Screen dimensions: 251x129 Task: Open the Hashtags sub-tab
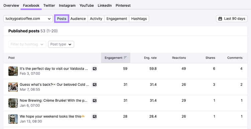pos(139,19)
